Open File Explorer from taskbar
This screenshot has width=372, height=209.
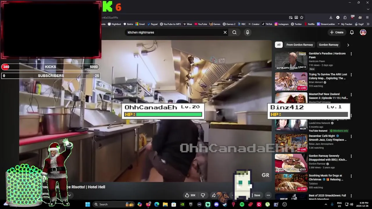(x=165, y=204)
